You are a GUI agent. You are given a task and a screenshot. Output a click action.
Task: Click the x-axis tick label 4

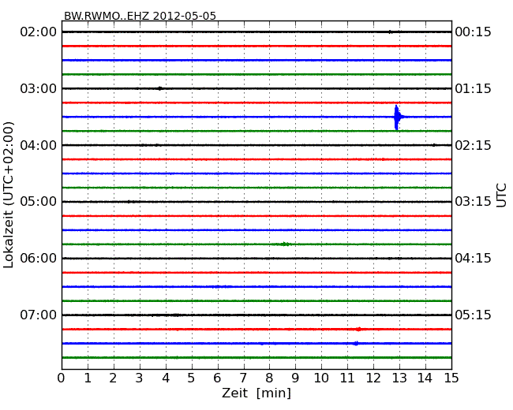166,378
